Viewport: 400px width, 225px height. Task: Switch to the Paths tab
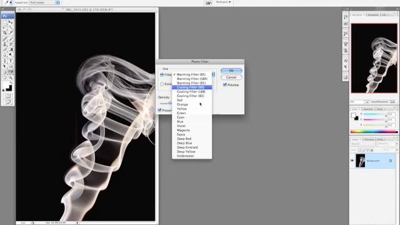coord(381,139)
